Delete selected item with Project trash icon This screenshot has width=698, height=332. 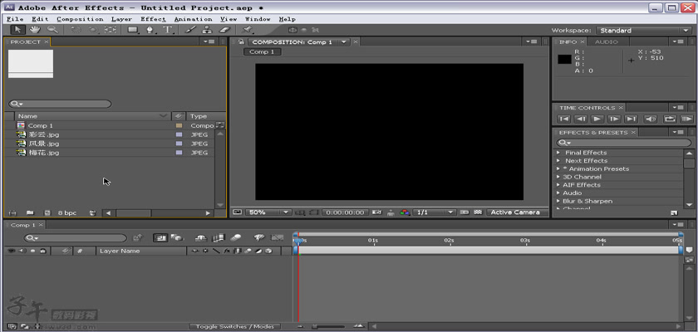pyautogui.click(x=92, y=212)
